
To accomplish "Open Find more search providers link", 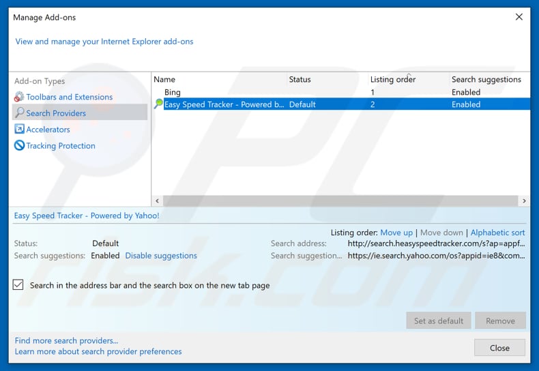I will 66,340.
